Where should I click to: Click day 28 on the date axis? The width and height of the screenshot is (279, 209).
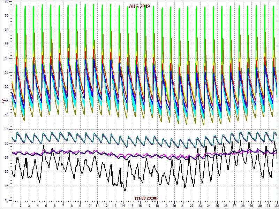(243, 206)
